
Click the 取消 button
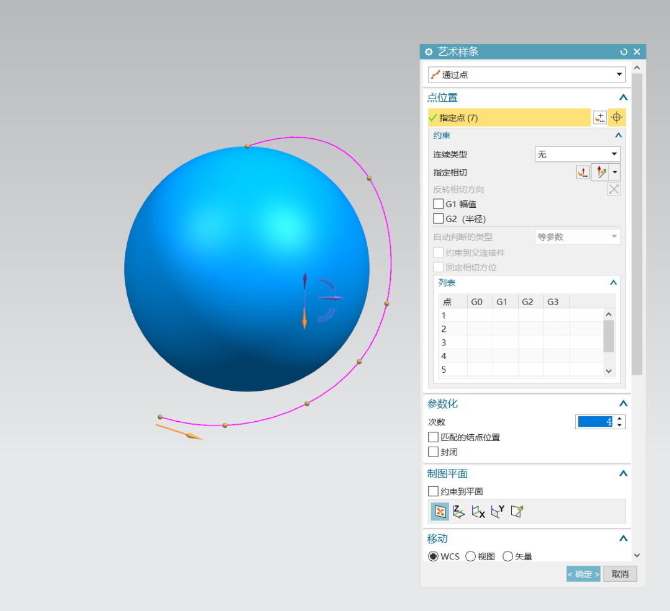pyautogui.click(x=620, y=574)
